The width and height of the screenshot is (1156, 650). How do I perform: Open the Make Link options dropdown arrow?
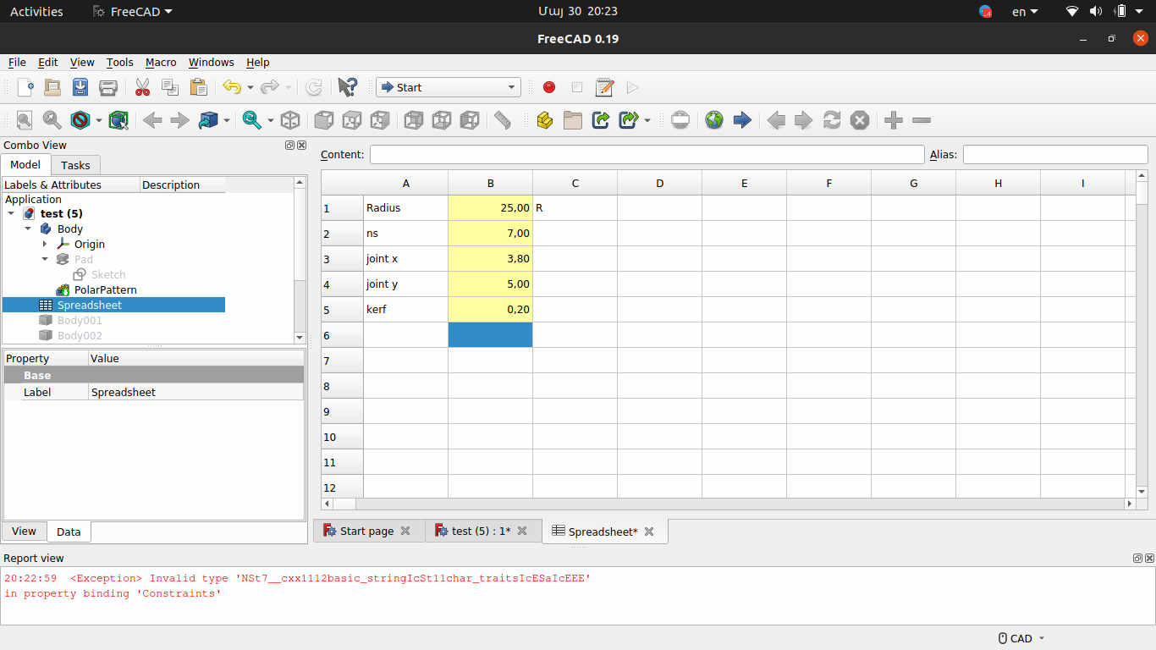(x=647, y=120)
